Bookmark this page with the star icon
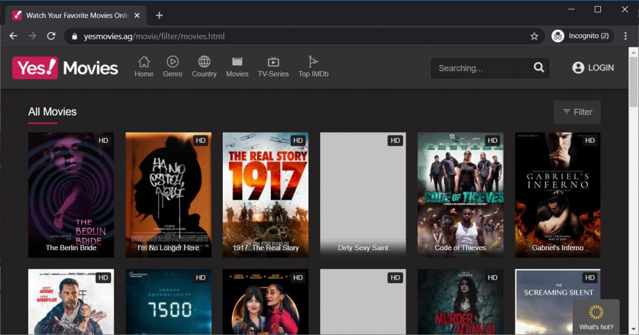The width and height of the screenshot is (639, 335). (x=534, y=36)
